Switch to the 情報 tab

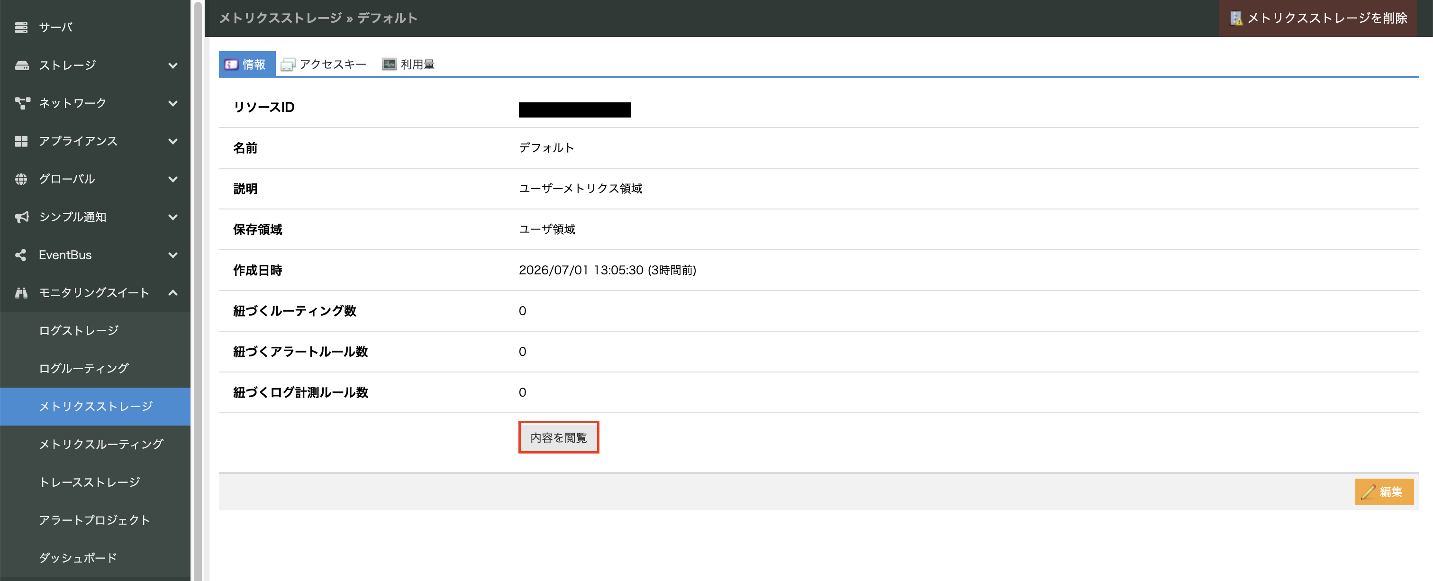pos(246,64)
